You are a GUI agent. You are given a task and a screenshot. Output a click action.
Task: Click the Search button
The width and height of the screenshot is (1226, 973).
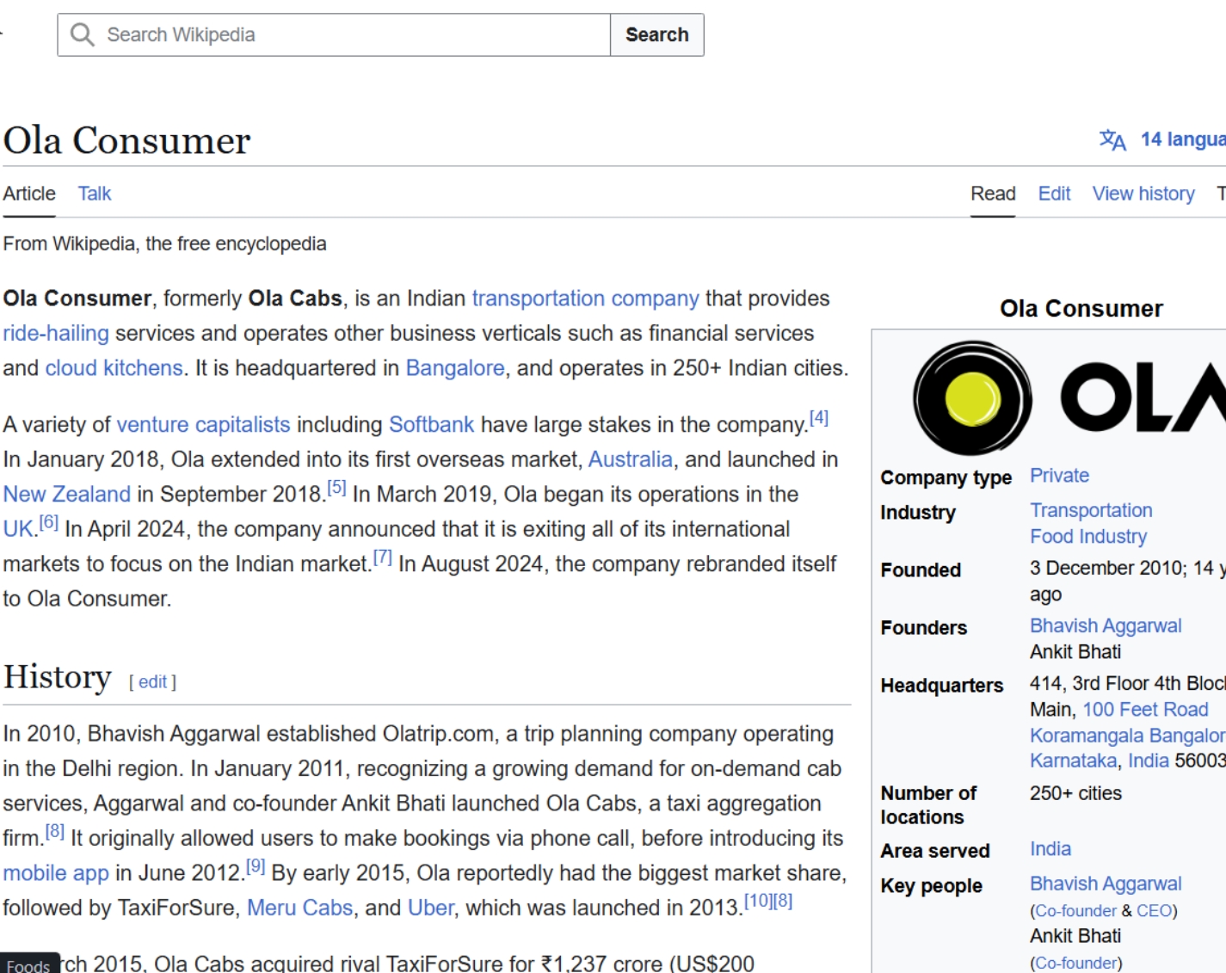pos(657,34)
